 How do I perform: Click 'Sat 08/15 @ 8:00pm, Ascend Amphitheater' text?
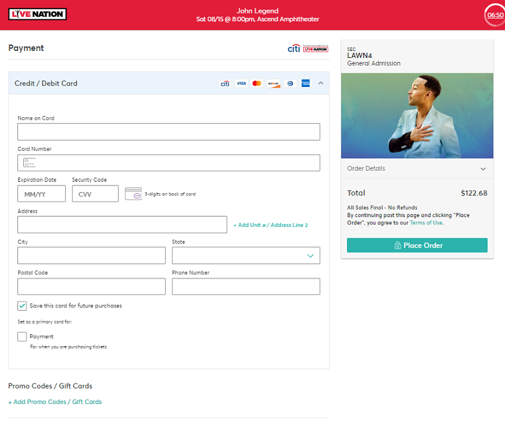pyautogui.click(x=257, y=19)
